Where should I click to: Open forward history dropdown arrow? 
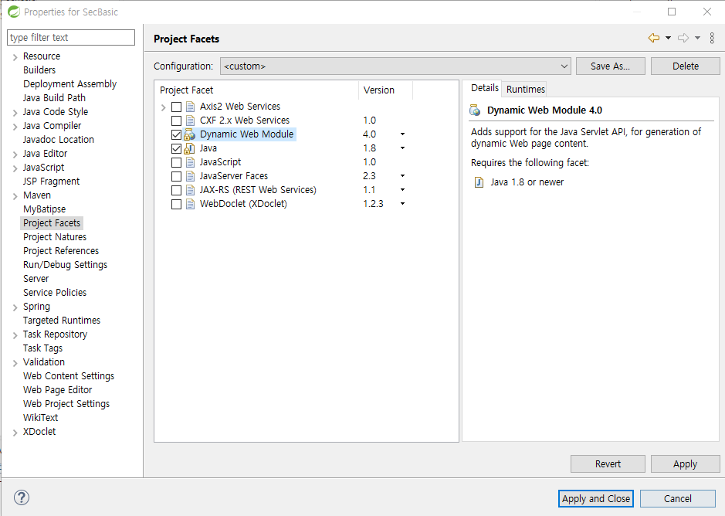point(697,38)
